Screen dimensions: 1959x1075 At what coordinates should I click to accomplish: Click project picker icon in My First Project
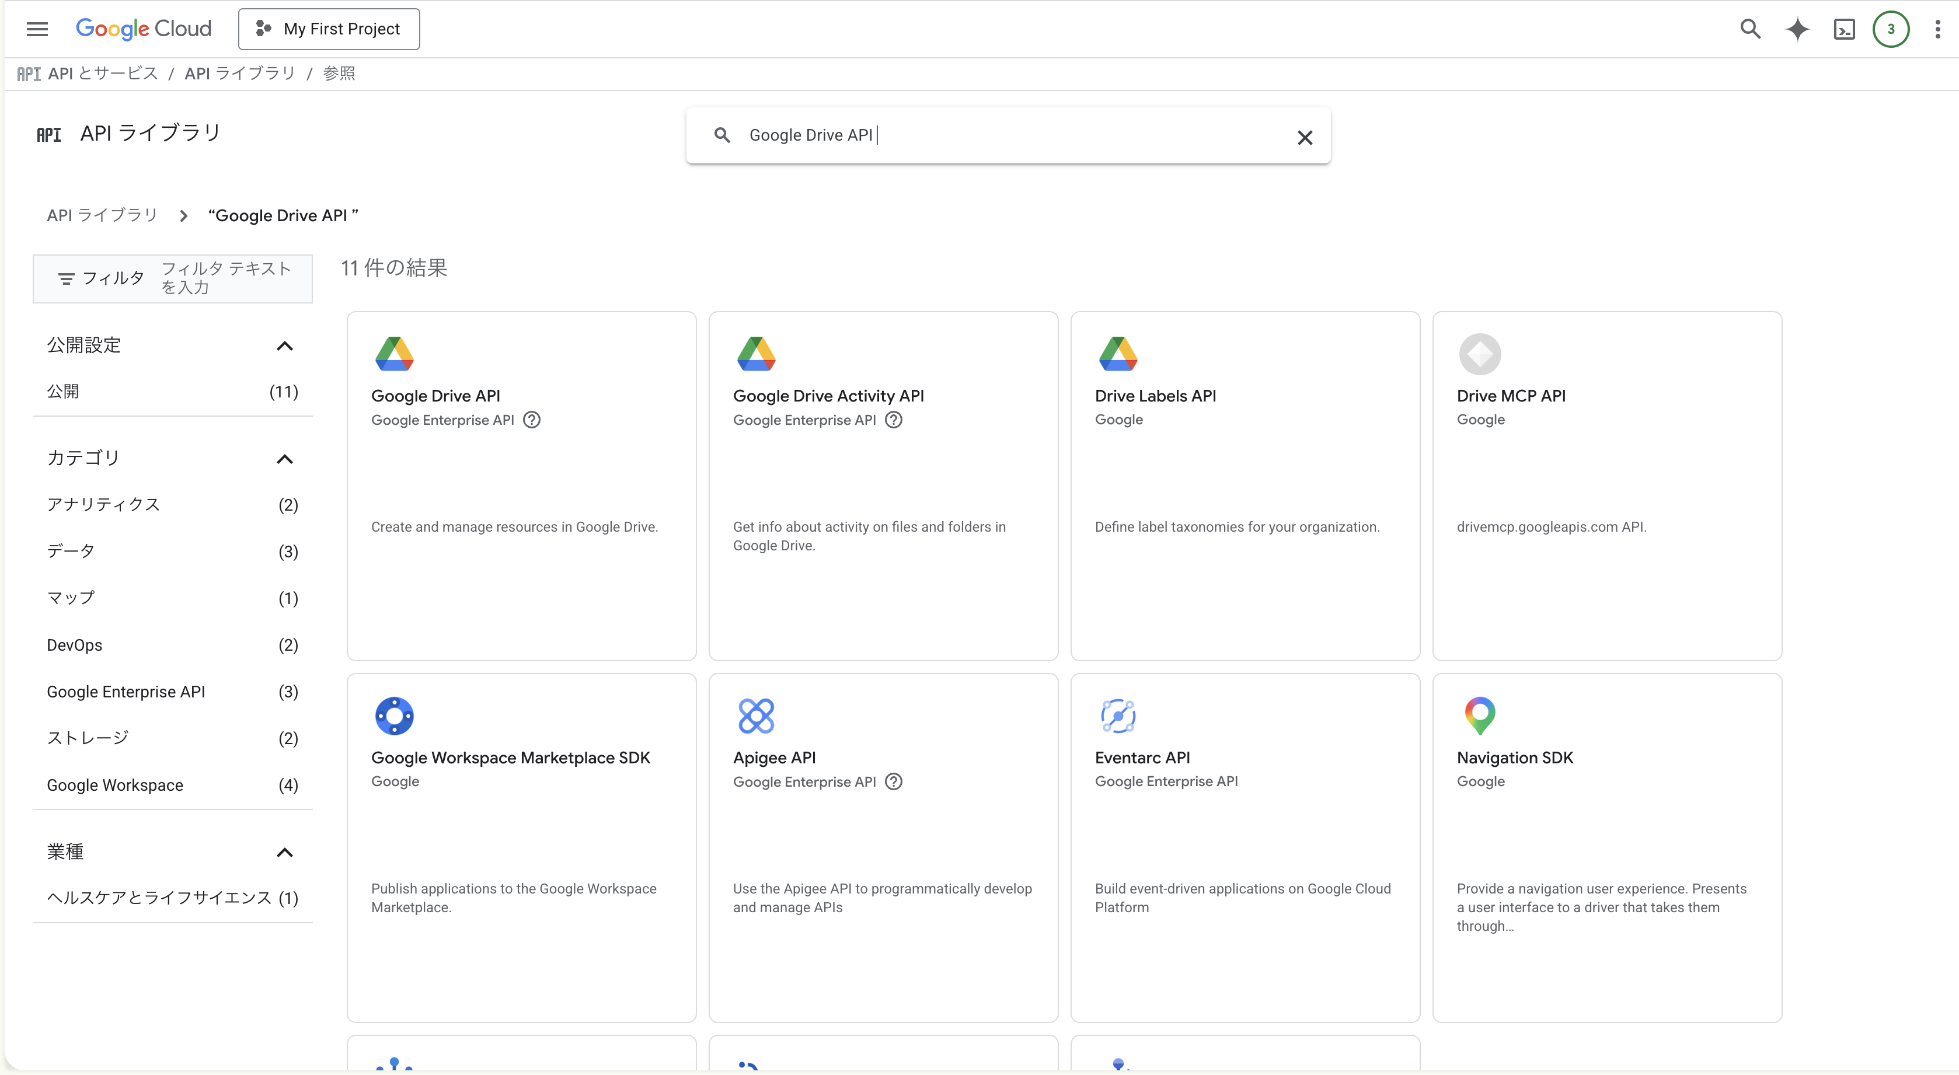tap(263, 29)
